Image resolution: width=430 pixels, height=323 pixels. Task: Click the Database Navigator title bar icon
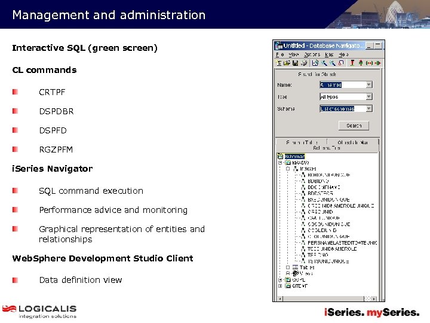[x=279, y=45]
